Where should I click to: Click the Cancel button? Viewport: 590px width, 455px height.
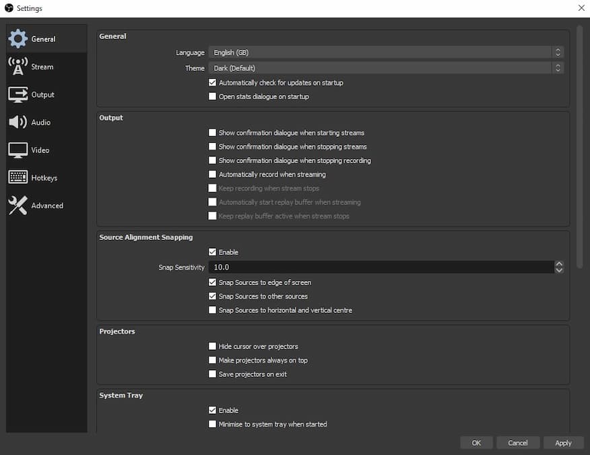[x=518, y=443]
